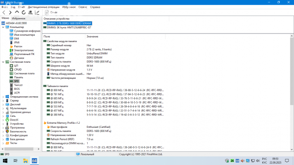Switch to the Избранное tab in sidebar
Image resolution: width=294 pixels, height=165 pixels.
pos(18,18)
